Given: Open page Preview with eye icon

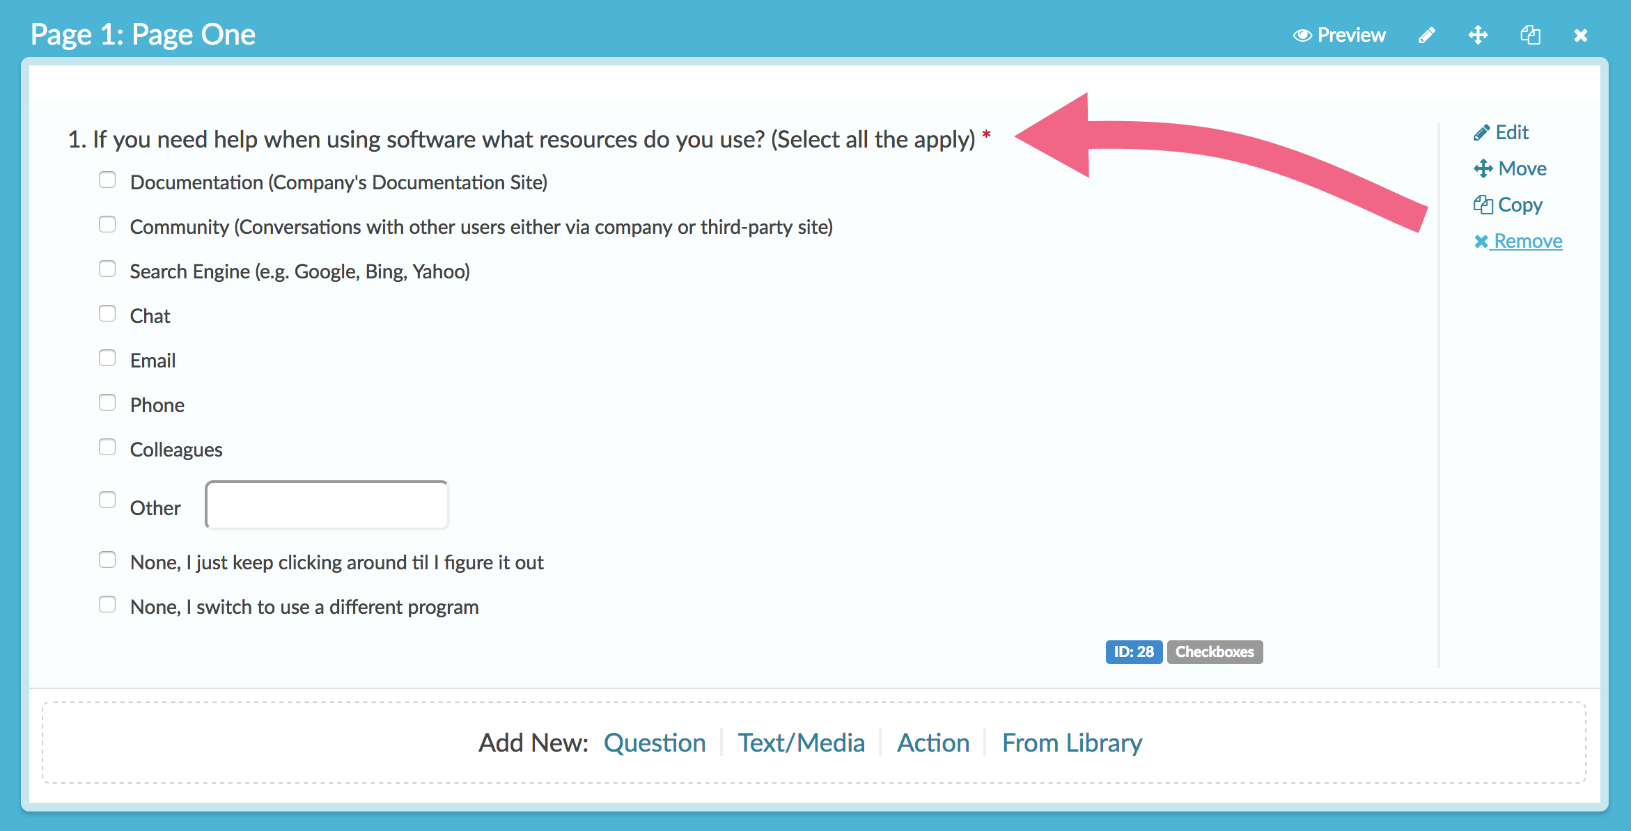Looking at the screenshot, I should pos(1339,35).
